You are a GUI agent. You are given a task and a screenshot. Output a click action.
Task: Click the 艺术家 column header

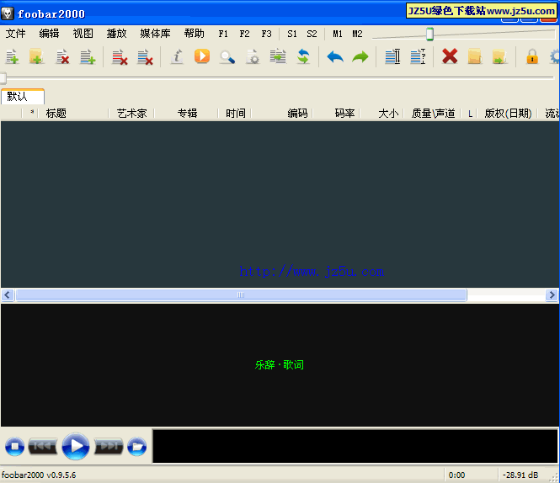click(131, 113)
